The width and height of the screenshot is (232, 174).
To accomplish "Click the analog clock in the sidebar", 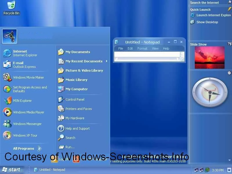I will (x=210, y=92).
